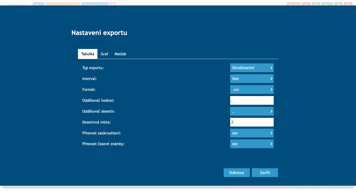Click the Typ exportu label
The width and height of the screenshot is (356, 191).
point(93,68)
